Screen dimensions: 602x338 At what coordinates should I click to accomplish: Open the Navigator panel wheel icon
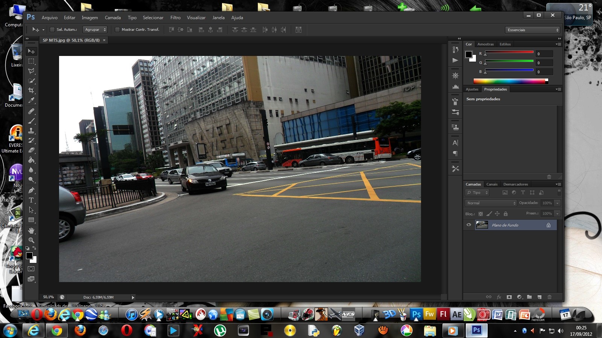(455, 75)
